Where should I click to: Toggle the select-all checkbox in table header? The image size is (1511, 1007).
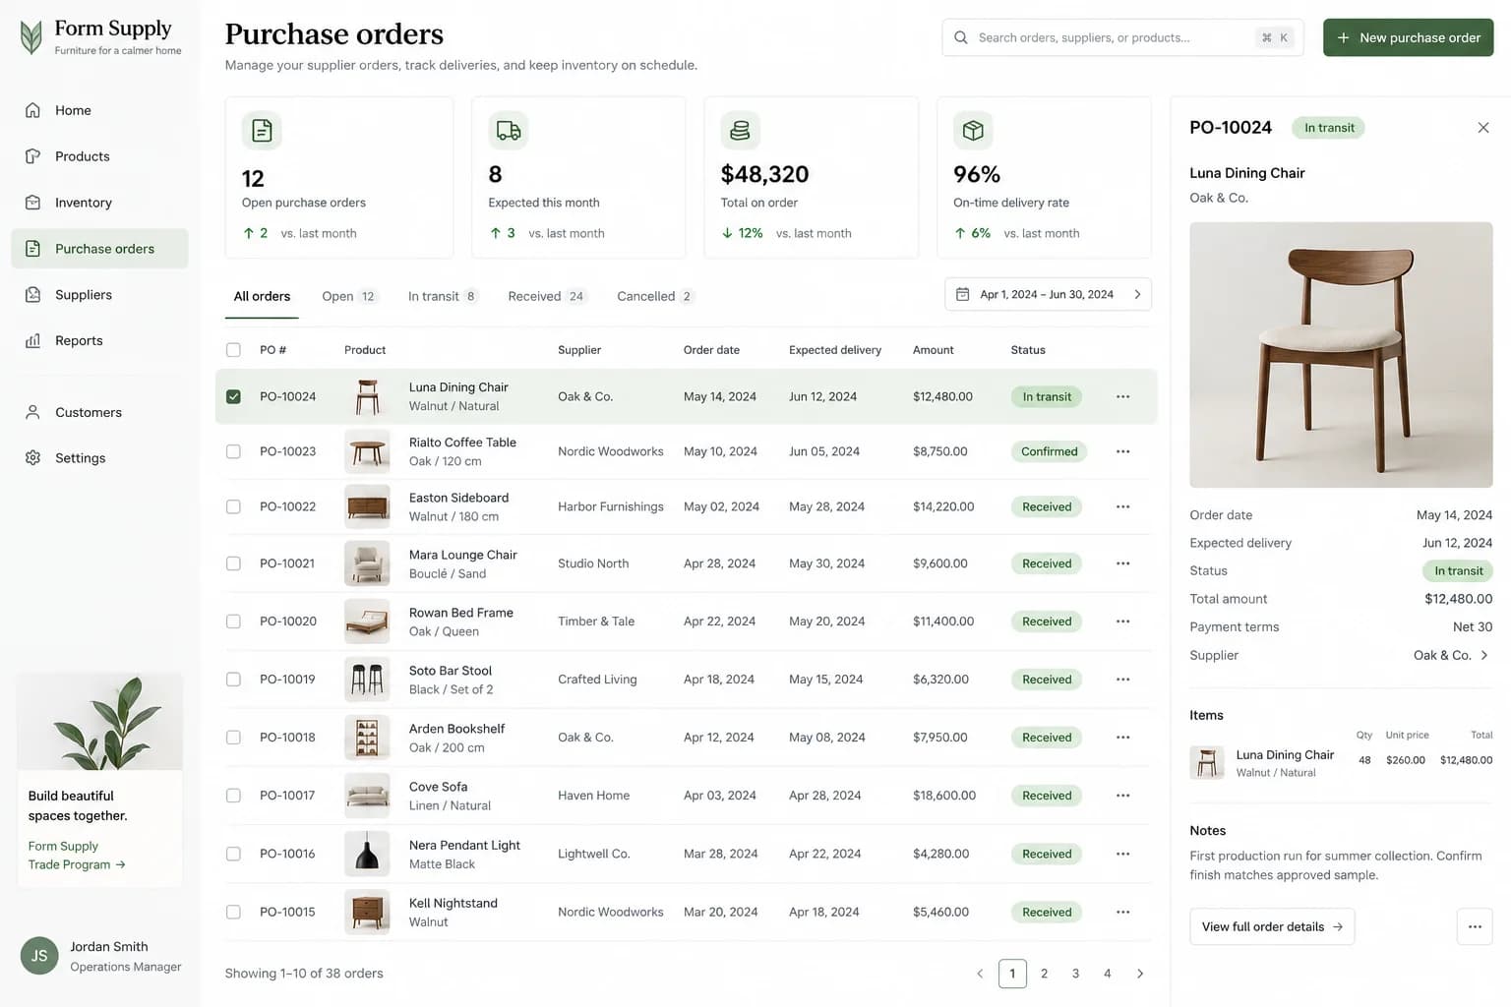click(233, 350)
